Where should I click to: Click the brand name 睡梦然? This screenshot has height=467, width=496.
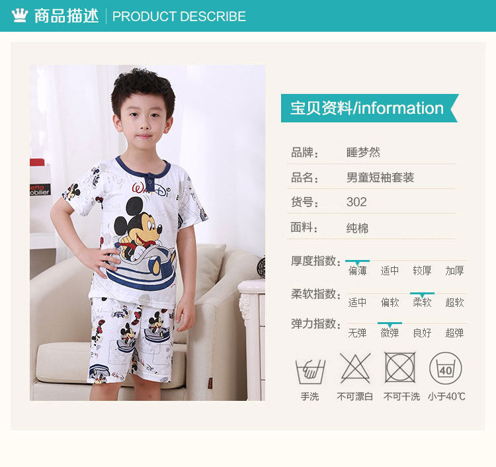click(363, 152)
